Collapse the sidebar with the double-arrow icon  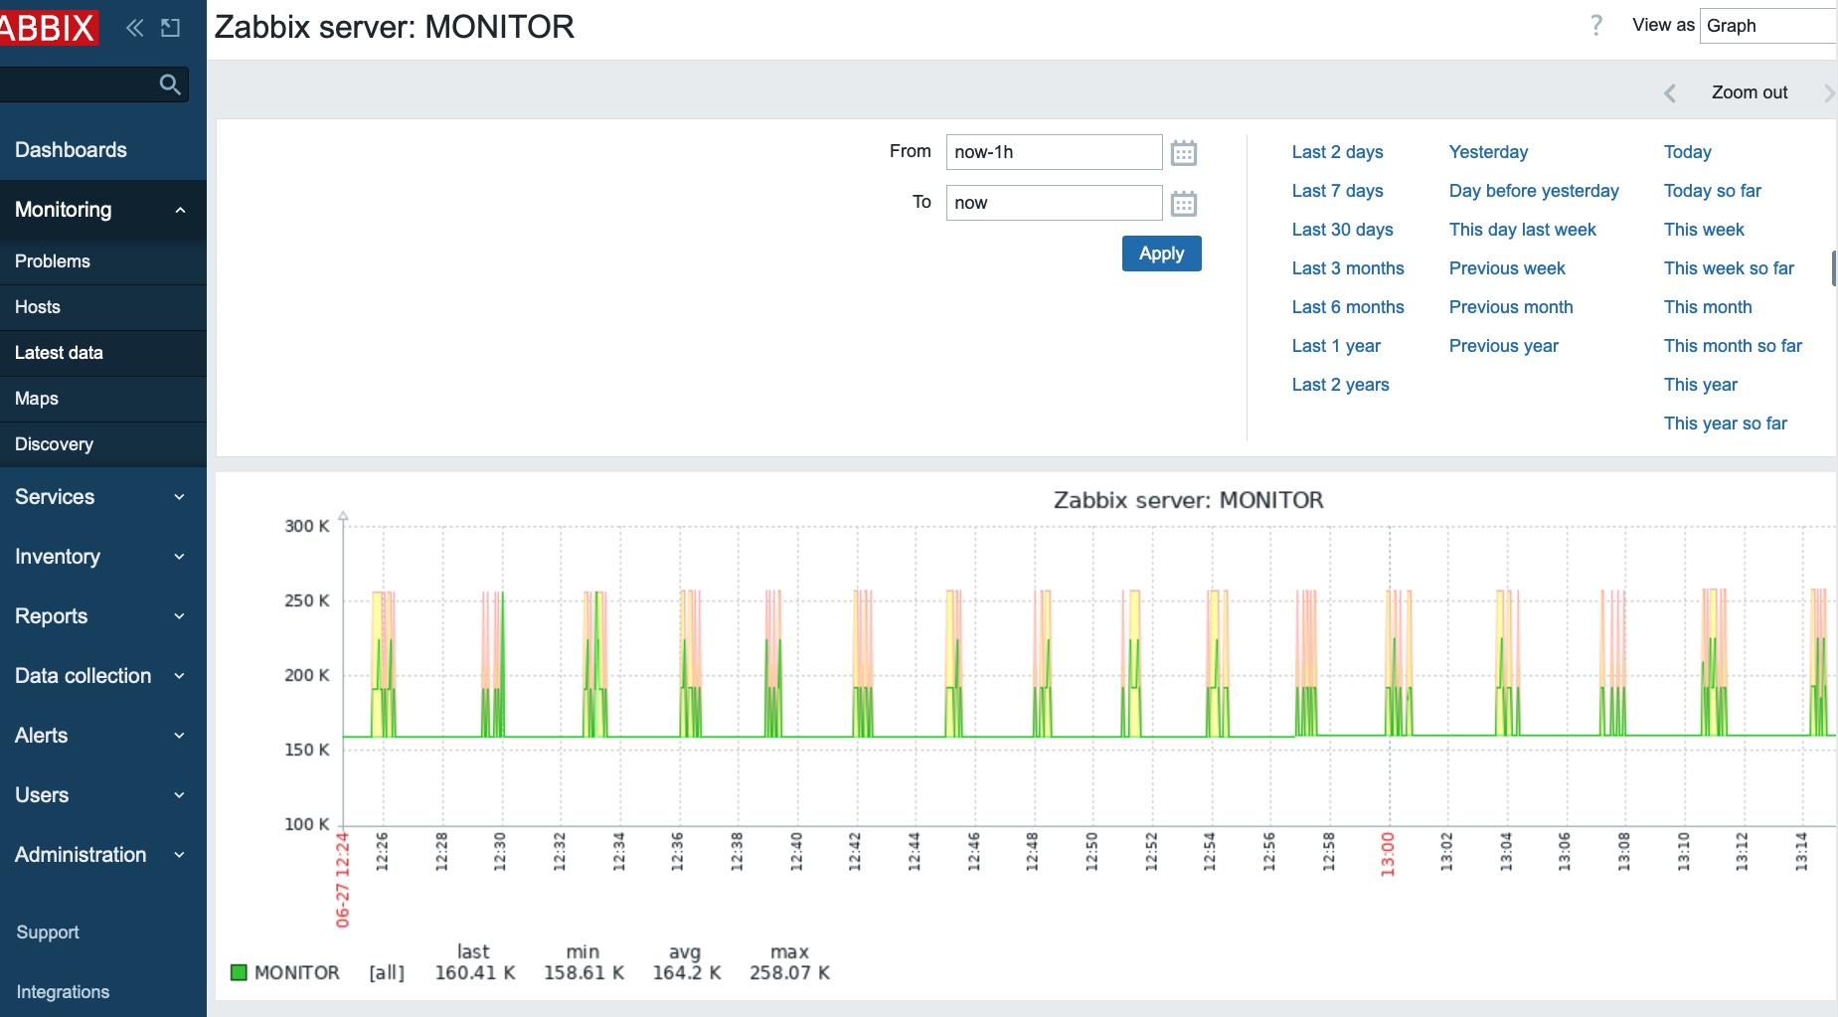pos(134,28)
